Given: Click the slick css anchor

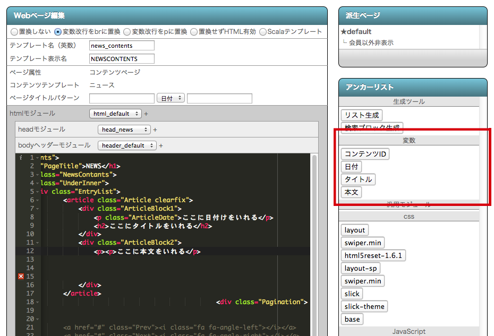Looking at the screenshot, I should pyautogui.click(x=352, y=294).
